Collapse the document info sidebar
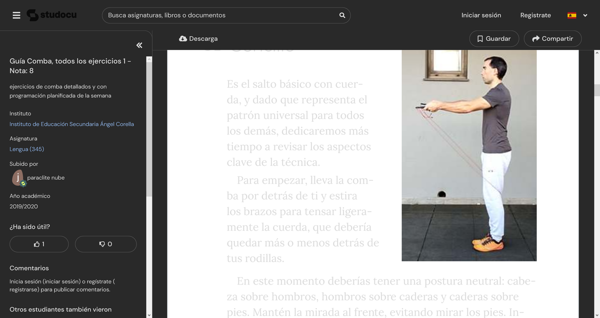This screenshot has width=600, height=318. click(x=139, y=45)
